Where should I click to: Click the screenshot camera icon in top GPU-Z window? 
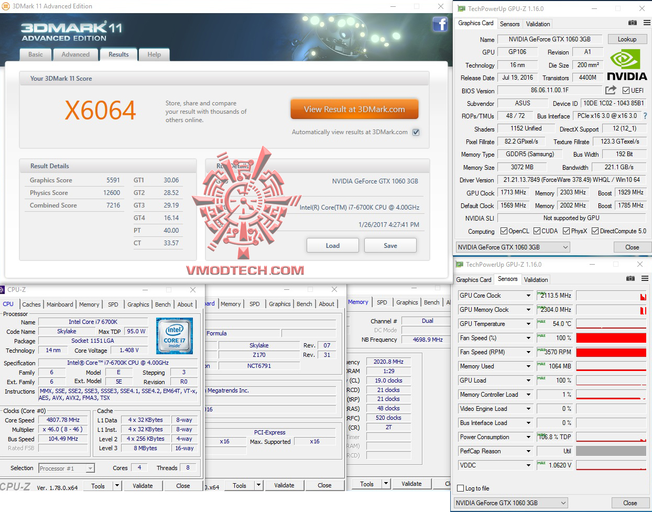tap(633, 23)
